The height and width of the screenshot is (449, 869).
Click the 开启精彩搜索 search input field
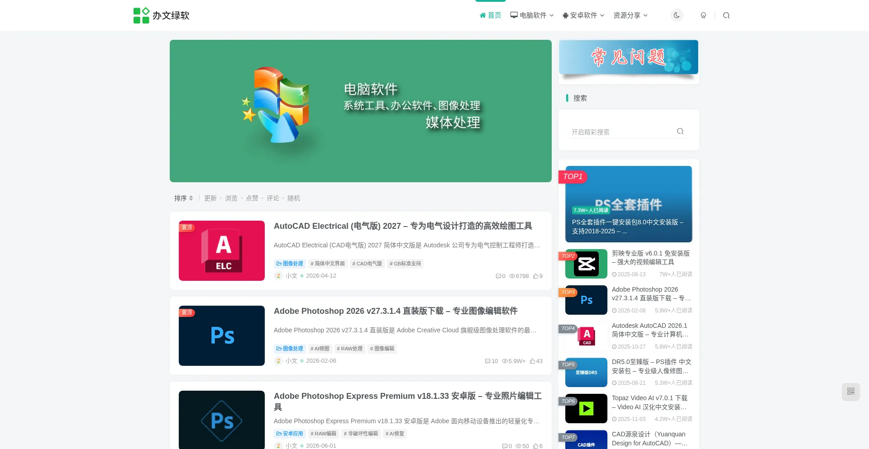(622, 132)
